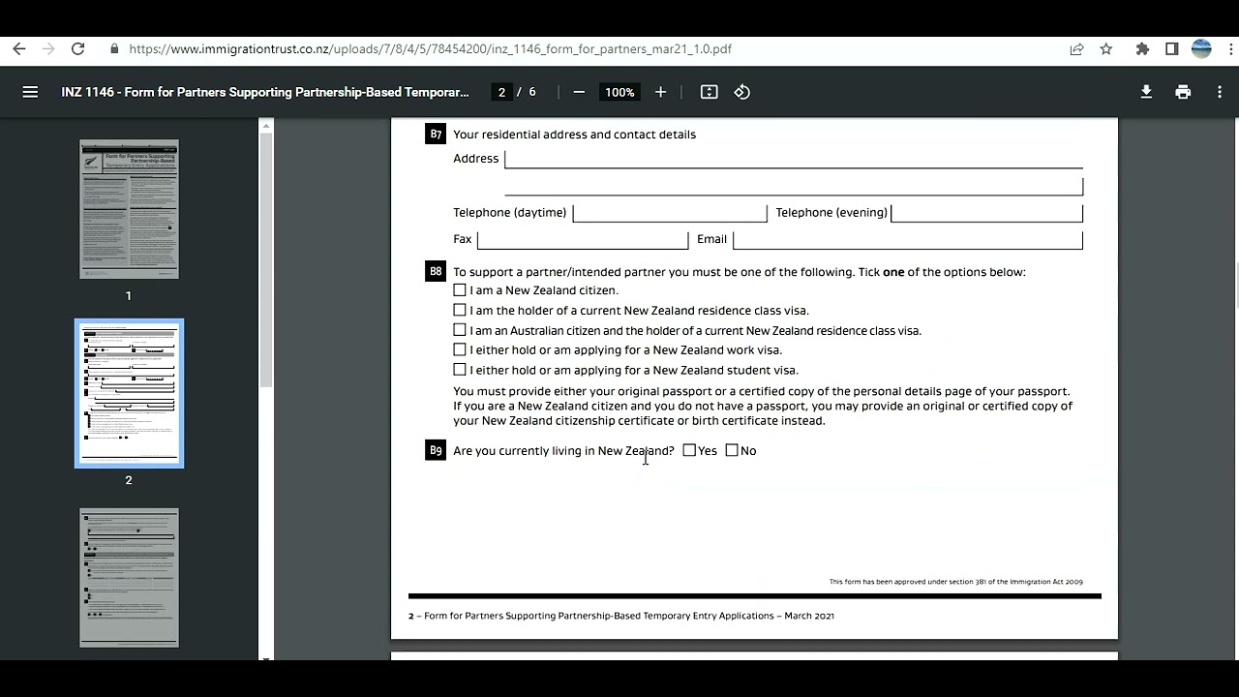Screen dimensions: 1239x697
Task: Rotate the document counterclockwise
Action: point(742,92)
